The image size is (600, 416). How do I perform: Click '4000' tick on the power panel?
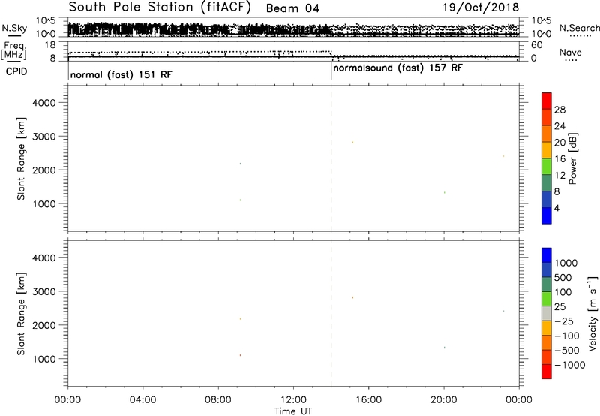(x=44, y=103)
